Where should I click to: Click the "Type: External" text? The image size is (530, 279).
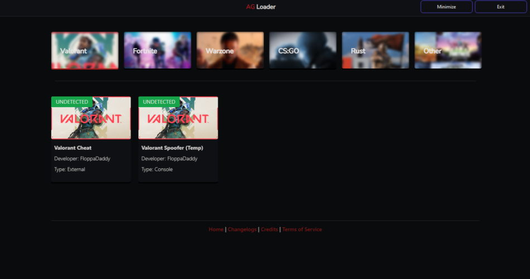tap(70, 170)
